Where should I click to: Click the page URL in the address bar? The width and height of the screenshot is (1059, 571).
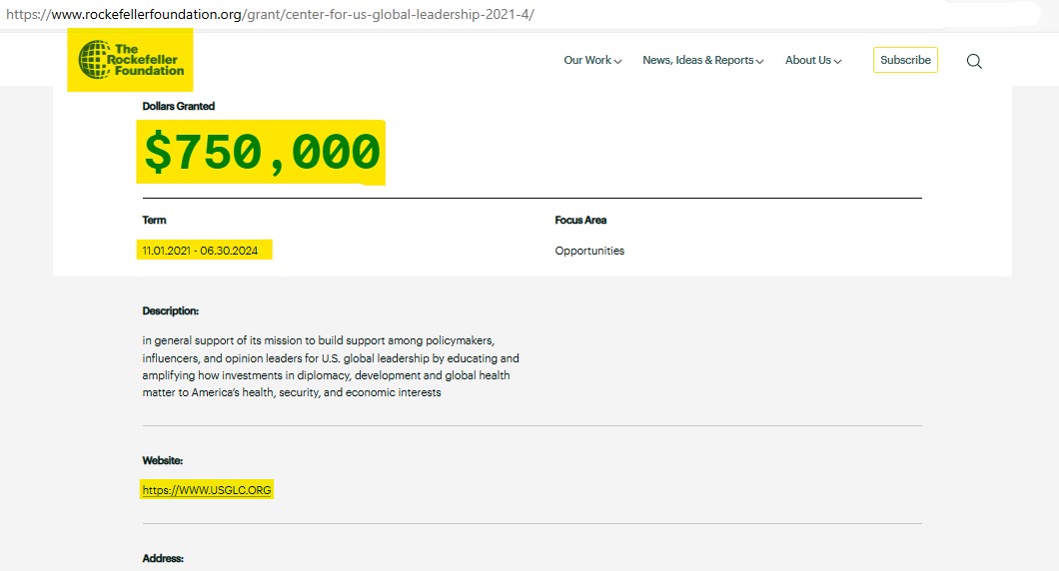click(270, 14)
